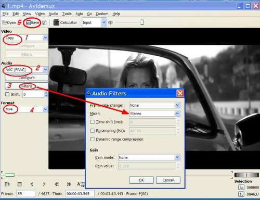The width and height of the screenshot is (260, 200).
Task: Open the Audio menu
Action: 54,14
